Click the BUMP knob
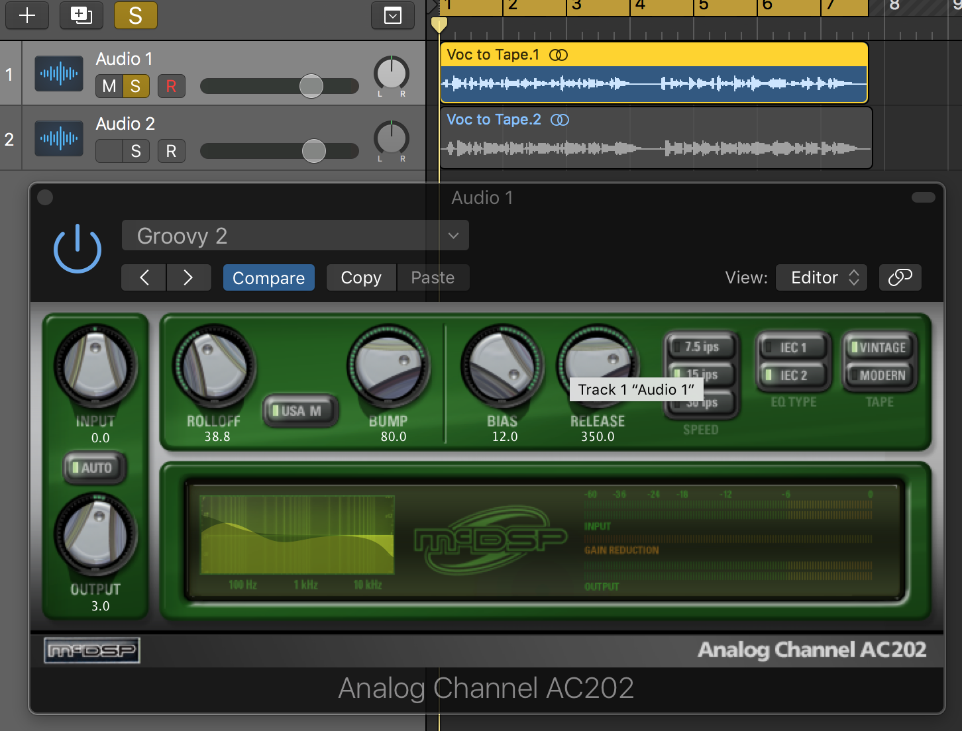The width and height of the screenshot is (962, 731). coord(388,365)
